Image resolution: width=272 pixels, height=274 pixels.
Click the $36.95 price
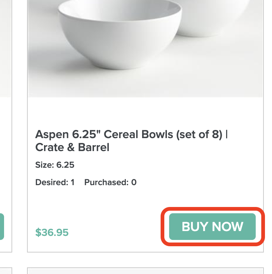(52, 232)
